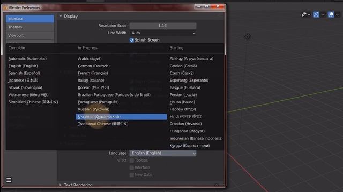Choose Persian language
Viewport: 343px width, 192px height.
tap(183, 95)
